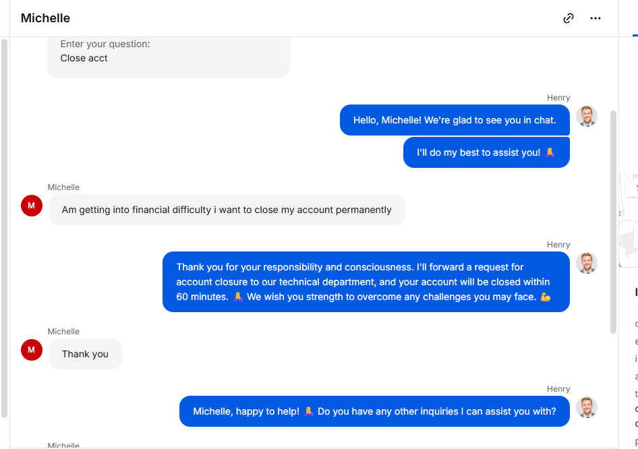Click Henry's avatar beside the account closure reply
638x449 pixels.
[587, 263]
